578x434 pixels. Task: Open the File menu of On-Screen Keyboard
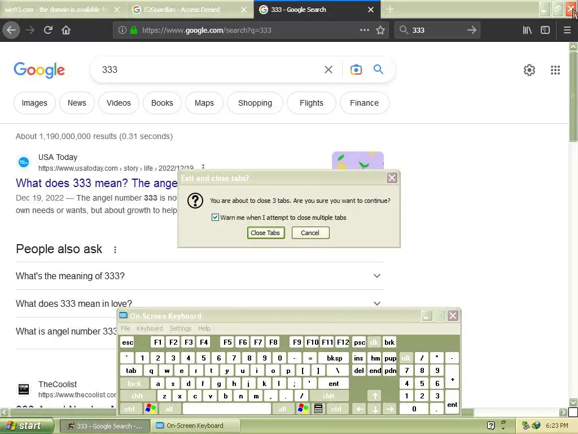pos(125,328)
